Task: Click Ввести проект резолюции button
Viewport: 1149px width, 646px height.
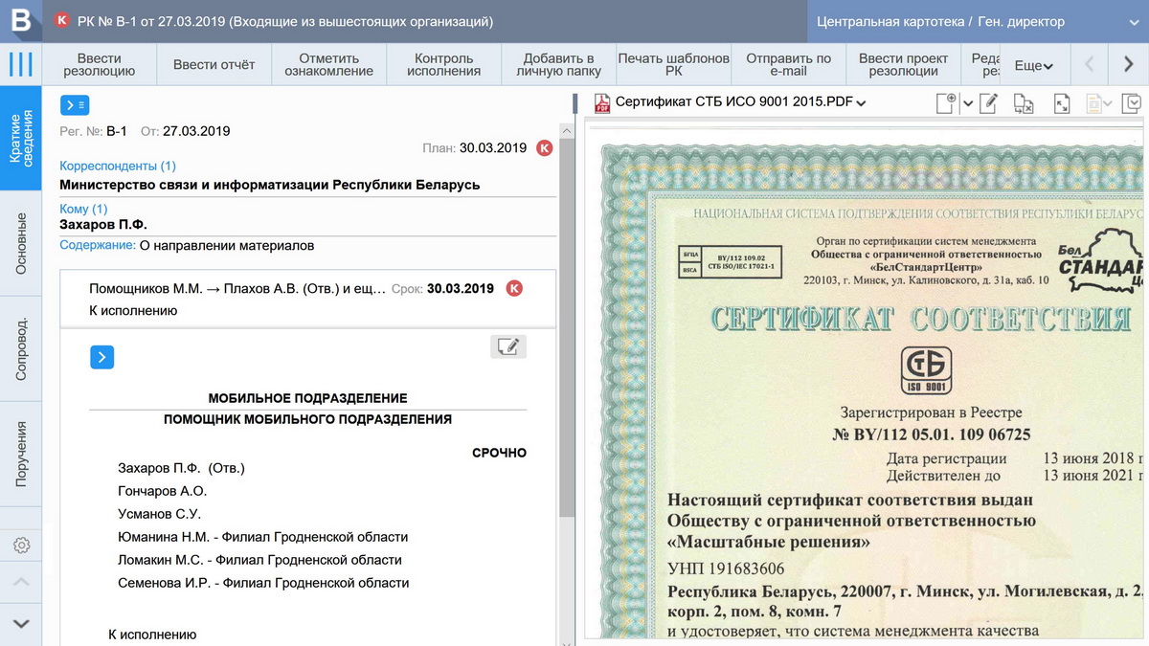Action: [904, 65]
